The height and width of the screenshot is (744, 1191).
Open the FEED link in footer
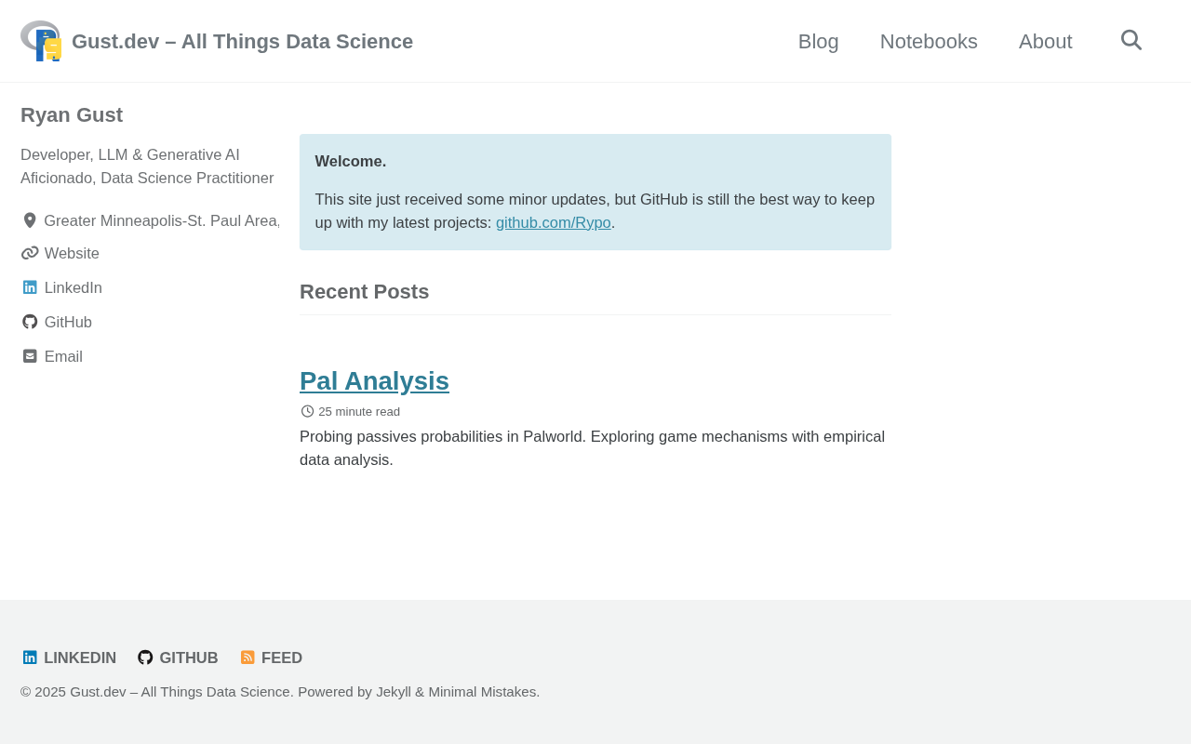pyautogui.click(x=281, y=658)
